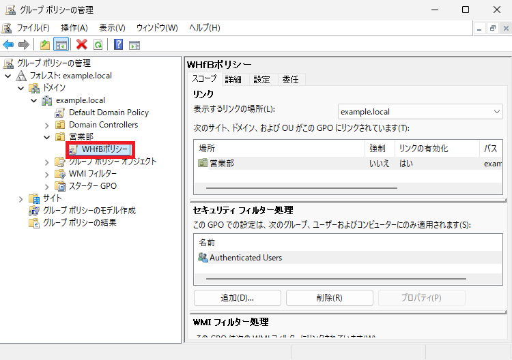
Task: Select the グループ ポリシー オブジェクト label
Action: pyautogui.click(x=113, y=162)
